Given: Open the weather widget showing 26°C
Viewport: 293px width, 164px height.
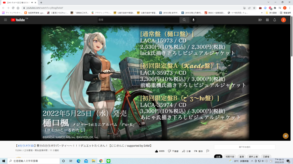Looking at the screenshot, I should [x=239, y=161].
